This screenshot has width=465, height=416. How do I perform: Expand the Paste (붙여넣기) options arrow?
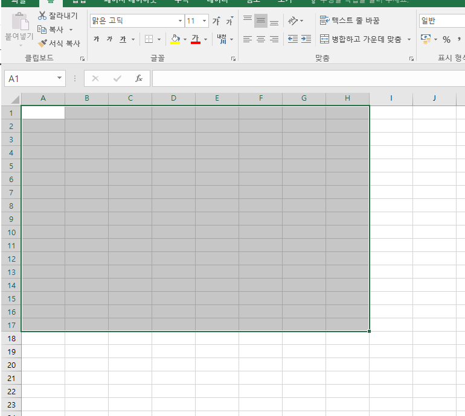(21, 46)
